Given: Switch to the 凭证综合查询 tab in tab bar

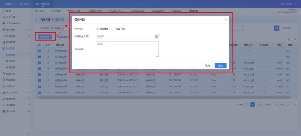Looking at the screenshot, I should (x=116, y=11).
